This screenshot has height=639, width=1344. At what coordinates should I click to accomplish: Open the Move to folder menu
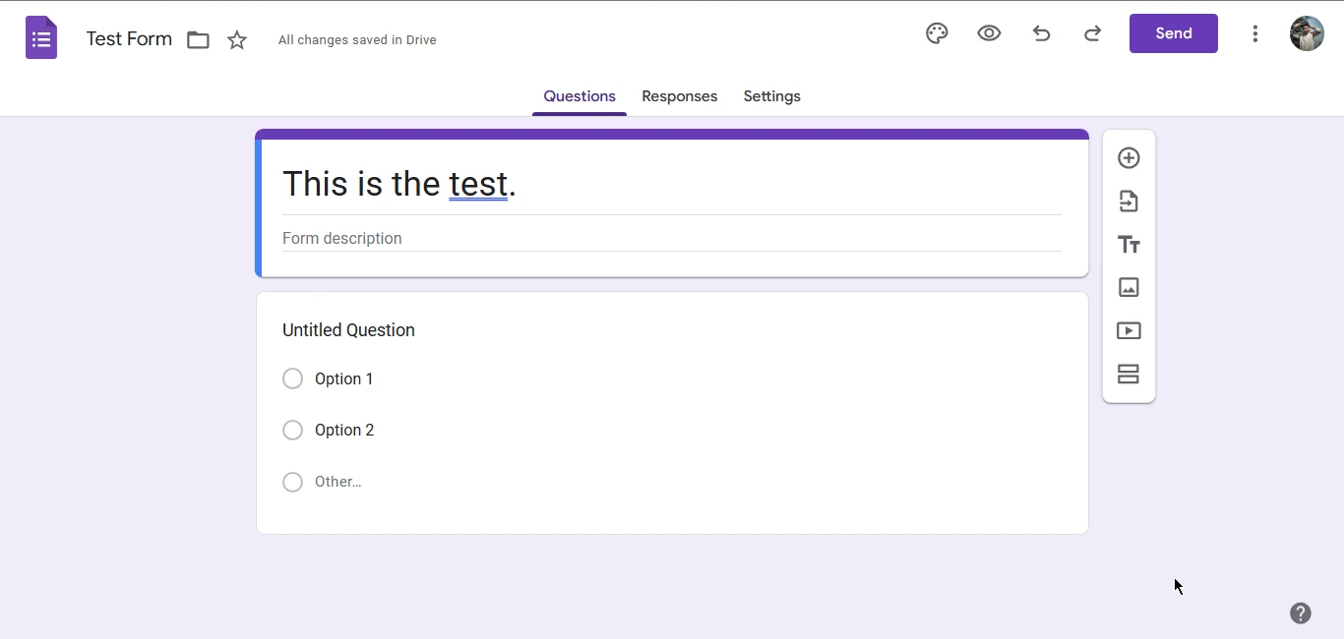tap(199, 40)
